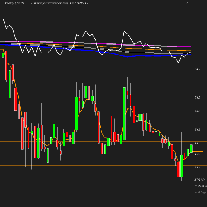207x207 pixels.
Task: Select the 515 price level label
Action: (x=197, y=130)
